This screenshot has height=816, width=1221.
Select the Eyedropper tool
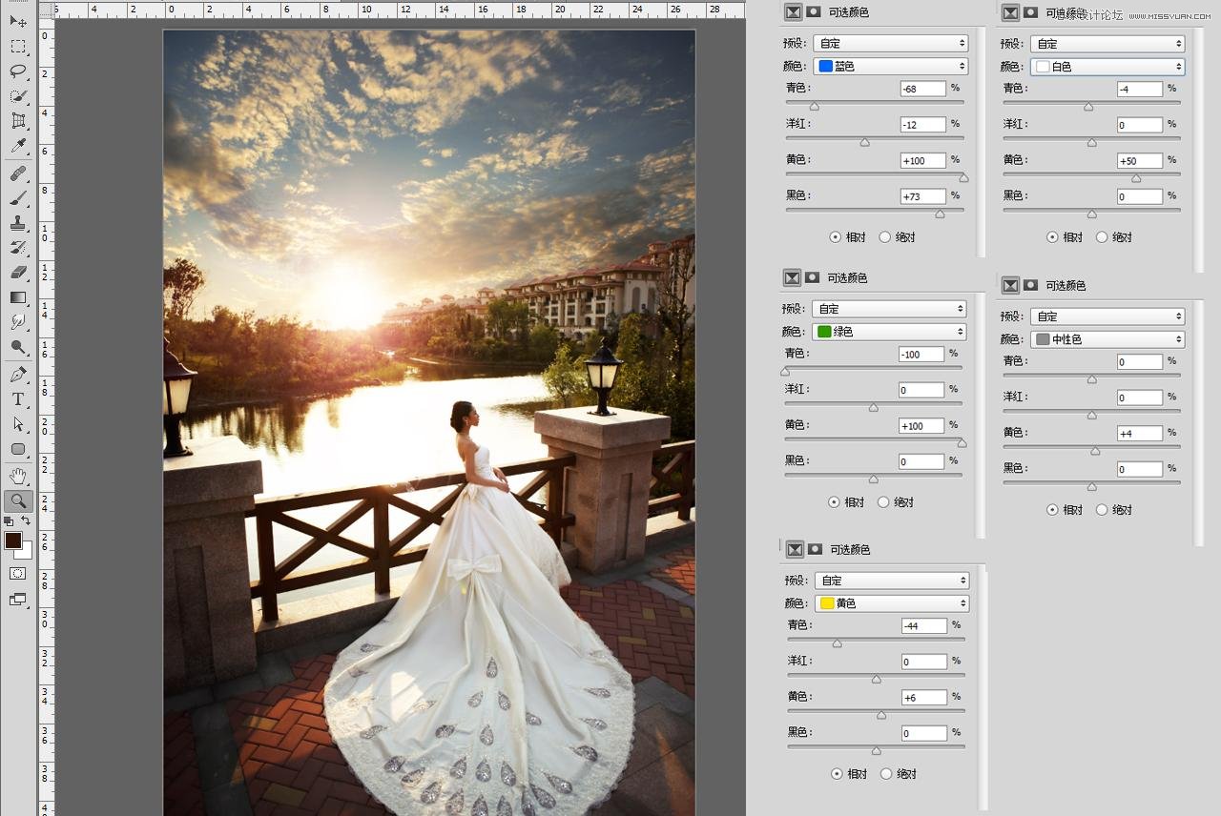[18, 146]
